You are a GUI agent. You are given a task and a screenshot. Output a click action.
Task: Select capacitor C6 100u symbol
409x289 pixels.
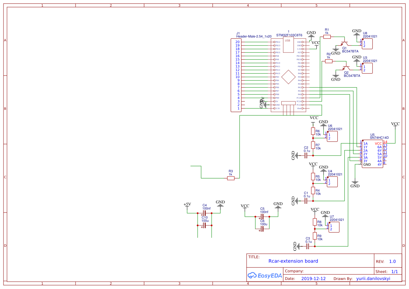pos(262,229)
